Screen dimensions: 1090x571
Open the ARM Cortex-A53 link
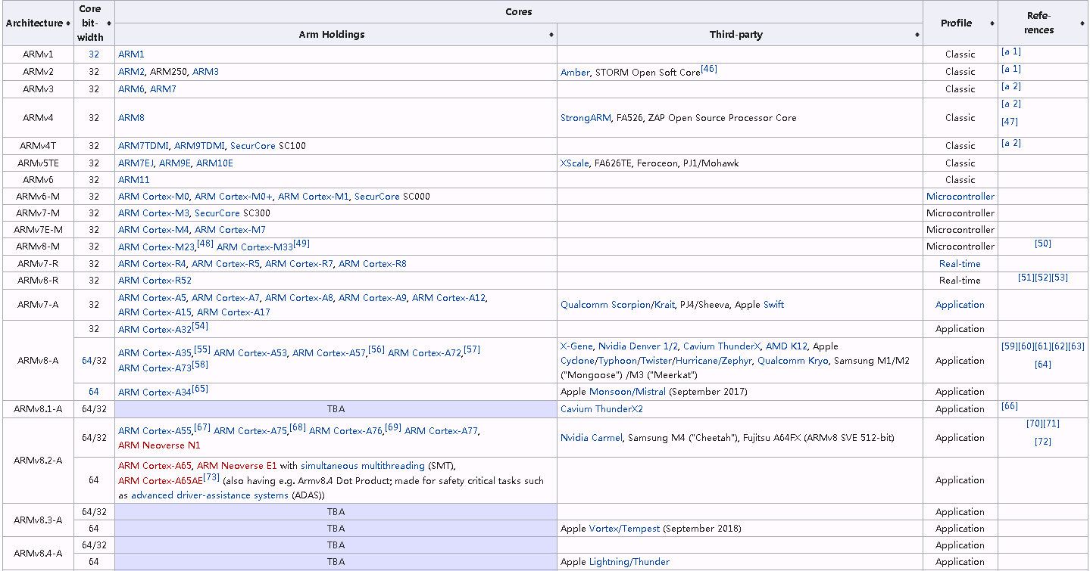tap(251, 353)
